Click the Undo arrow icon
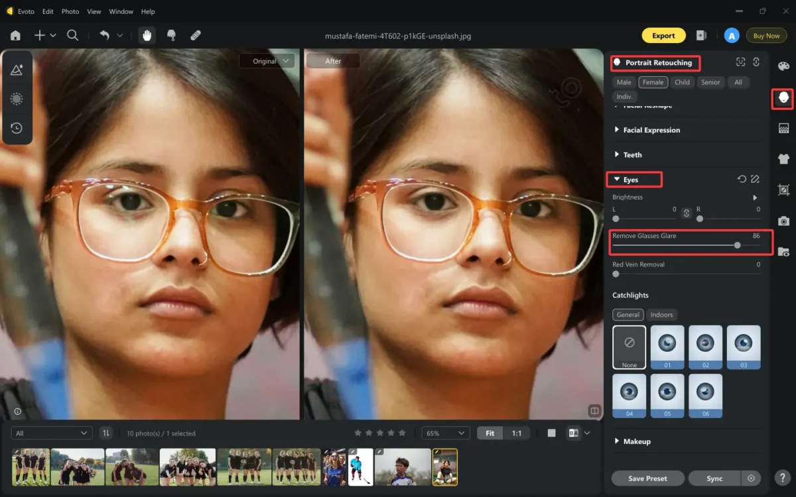Image resolution: width=796 pixels, height=497 pixels. (x=104, y=36)
